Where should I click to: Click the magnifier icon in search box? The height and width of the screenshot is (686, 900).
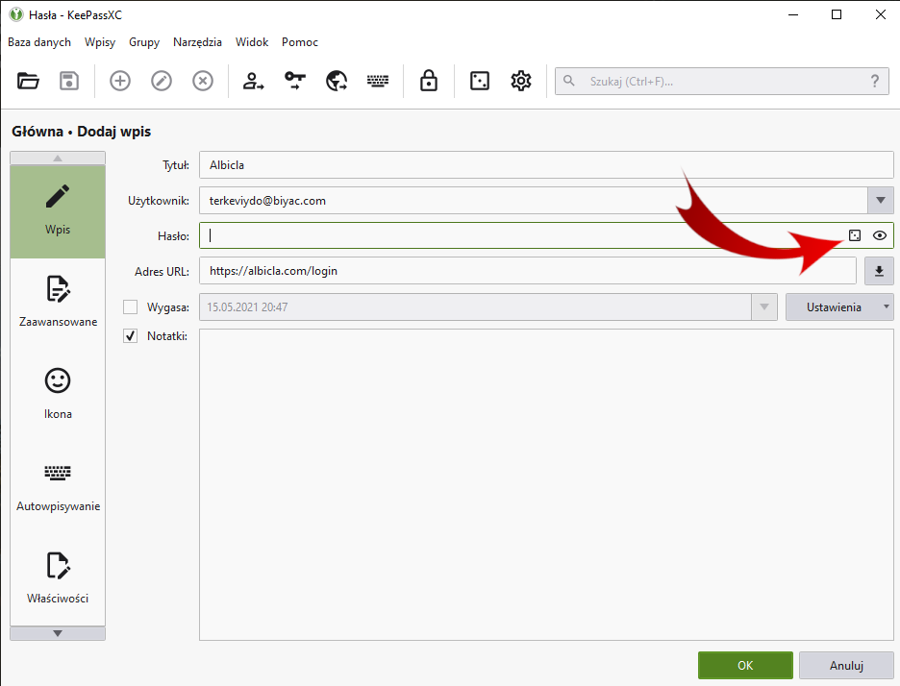(569, 81)
